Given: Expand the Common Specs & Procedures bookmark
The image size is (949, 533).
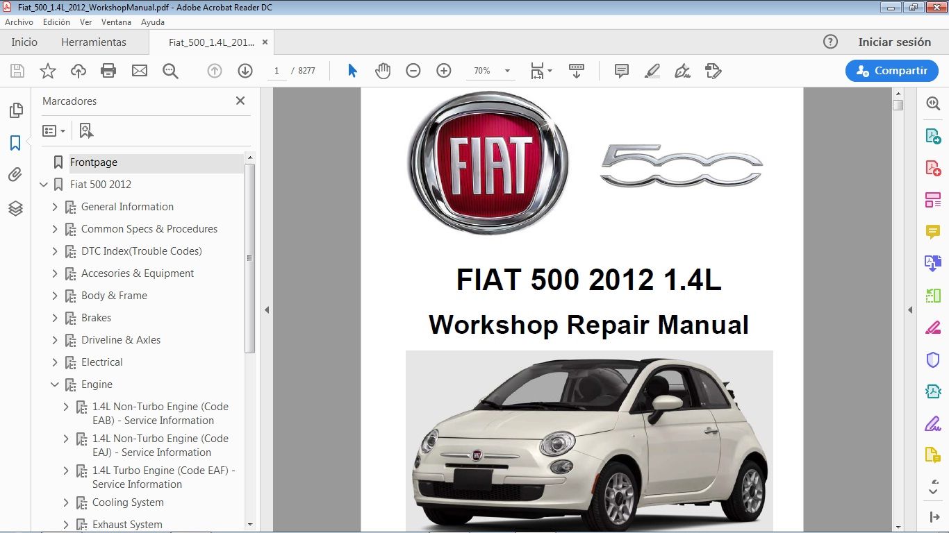Looking at the screenshot, I should tap(55, 229).
